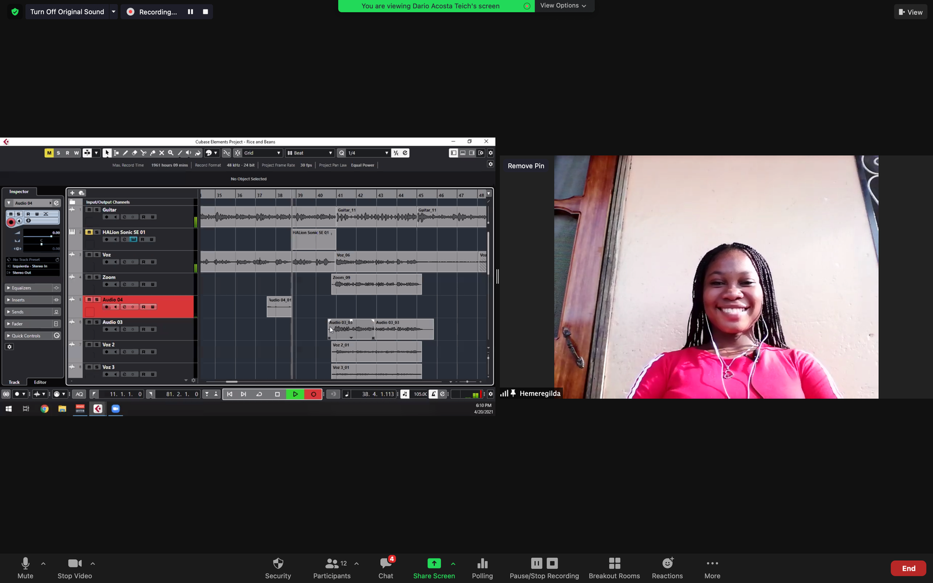Click Remove Pin on the video
Viewport: 933px width, 583px height.
[525, 166]
